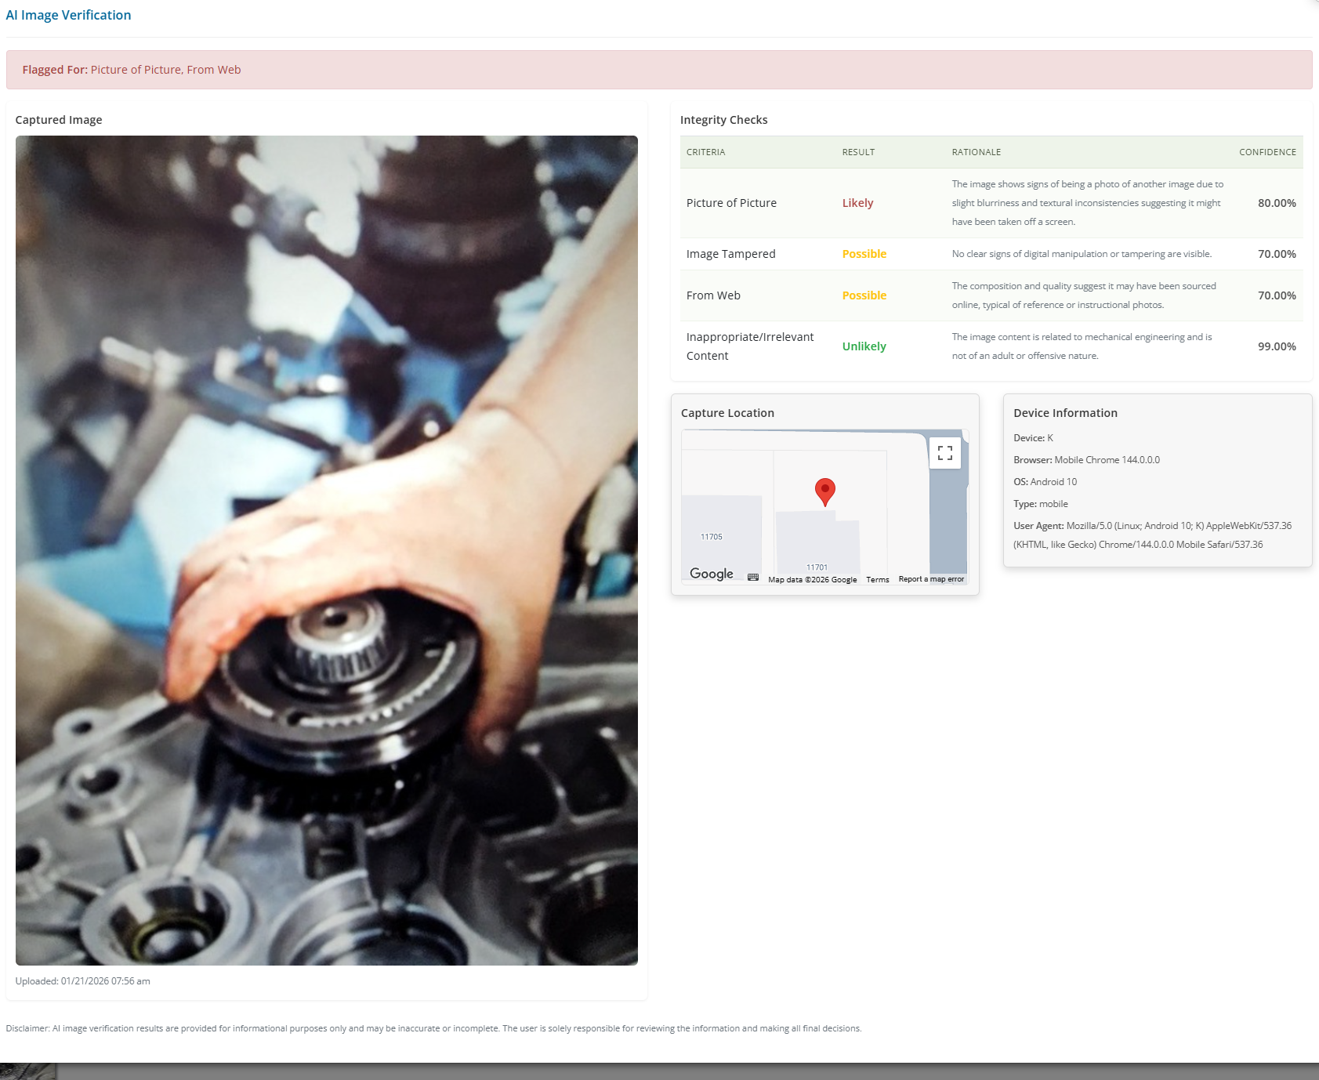Click the red location pin on map
This screenshot has height=1080, width=1319.
click(825, 492)
